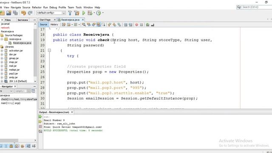Click the Find Next Occurrence icon

coord(93,25)
